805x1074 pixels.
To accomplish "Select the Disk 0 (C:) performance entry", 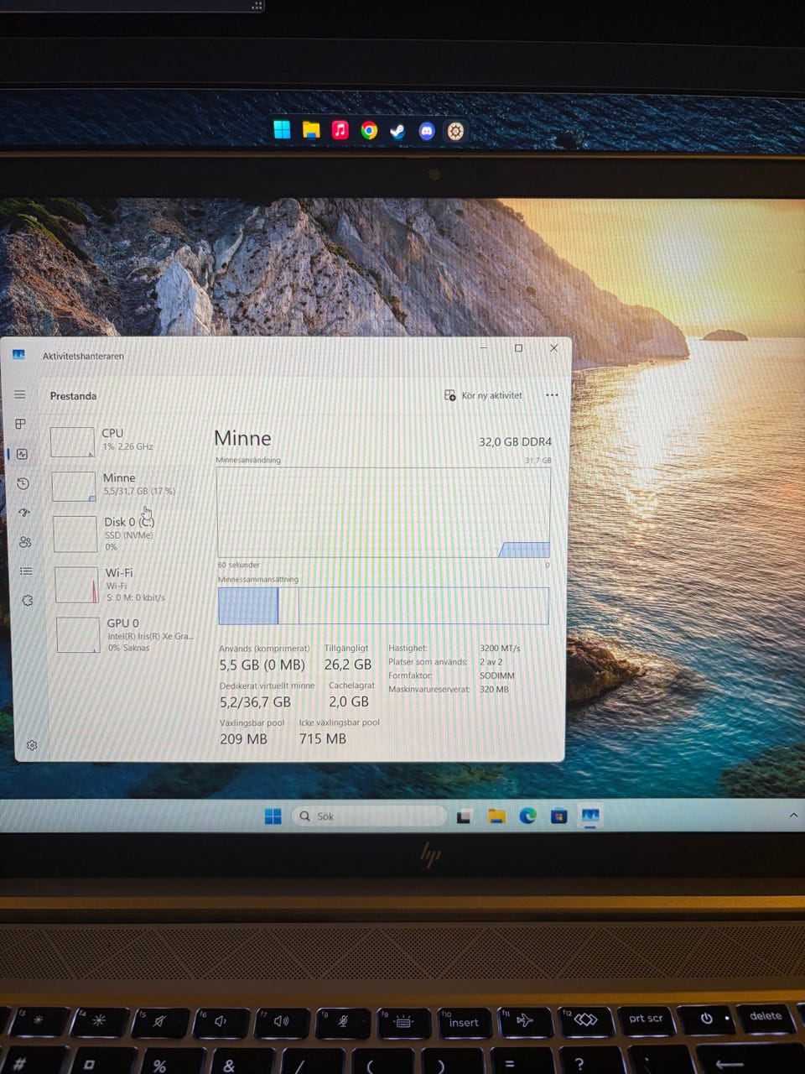I will [x=125, y=534].
